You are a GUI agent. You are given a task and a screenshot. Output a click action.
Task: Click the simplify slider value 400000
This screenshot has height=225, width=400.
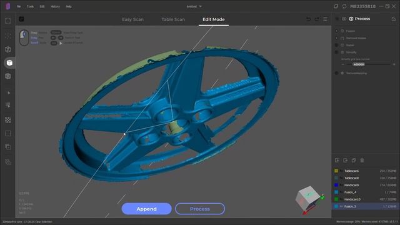click(359, 64)
